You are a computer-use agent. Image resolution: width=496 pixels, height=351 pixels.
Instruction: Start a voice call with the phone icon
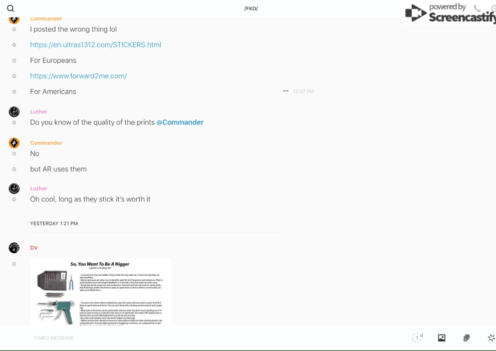coord(477,9)
